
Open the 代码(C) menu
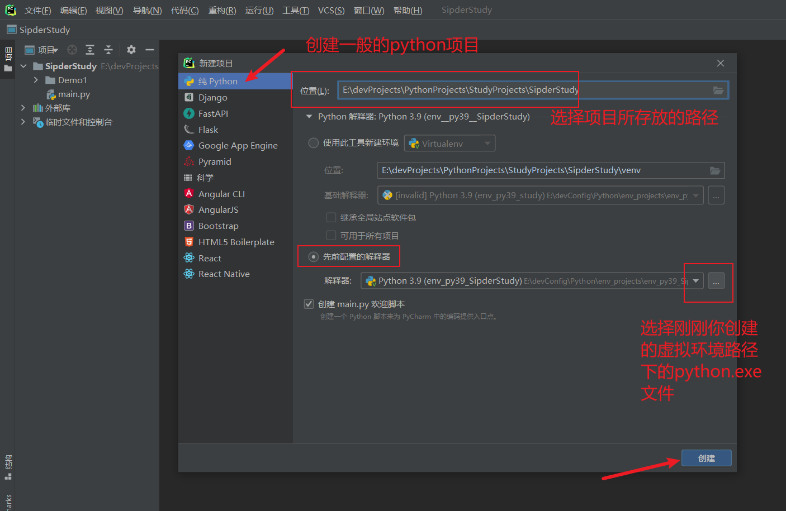pyautogui.click(x=185, y=11)
